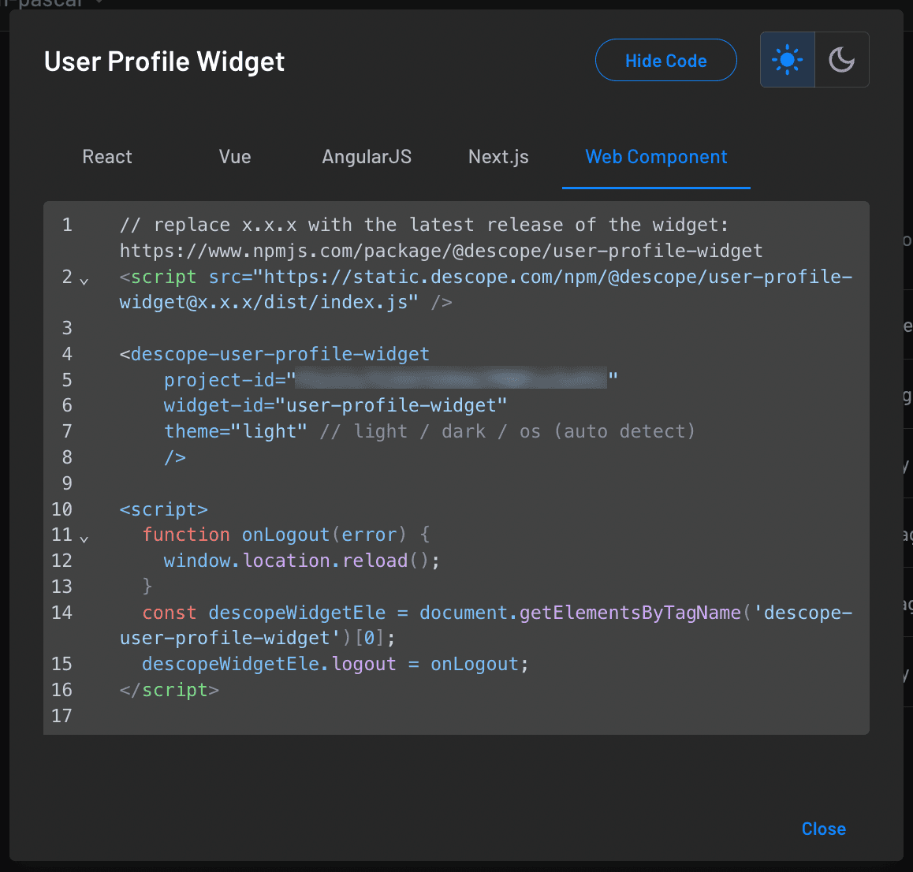Click line number 1 in the code gutter

[67, 225]
